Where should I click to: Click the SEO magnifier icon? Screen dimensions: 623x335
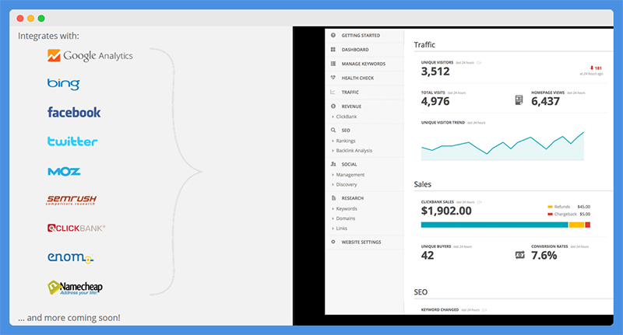click(x=333, y=130)
